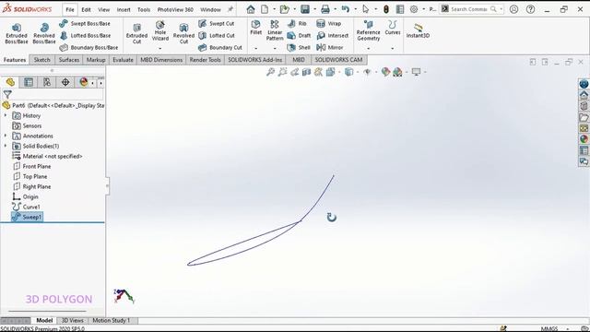
Task: Select Extruded Boss/Base tool
Action: click(17, 33)
